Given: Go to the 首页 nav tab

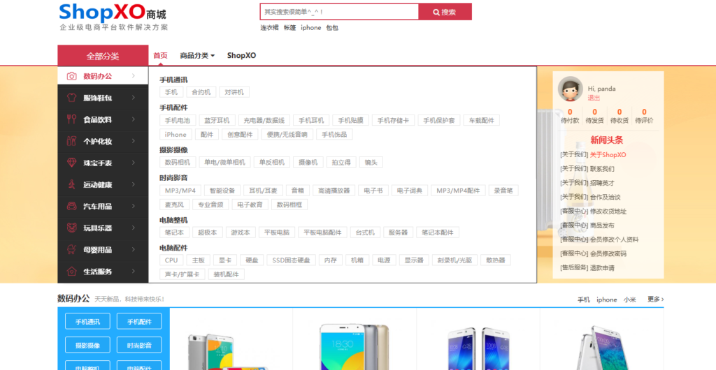Looking at the screenshot, I should pyautogui.click(x=160, y=56).
